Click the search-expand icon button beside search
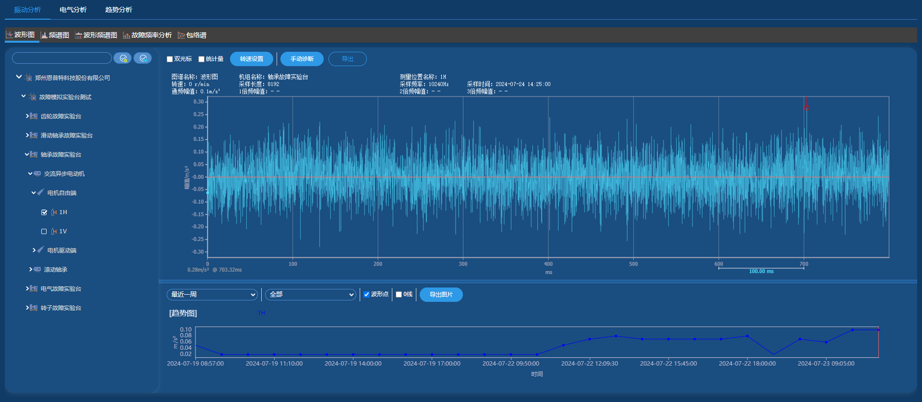Image resolution: width=922 pixels, height=402 pixels. (143, 58)
